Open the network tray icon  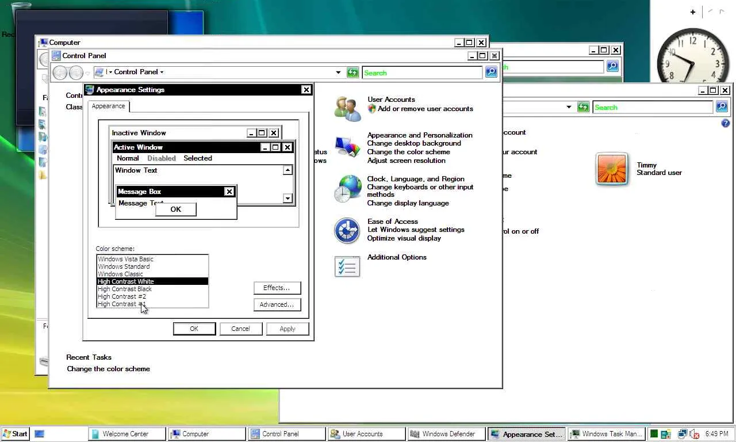click(682, 434)
